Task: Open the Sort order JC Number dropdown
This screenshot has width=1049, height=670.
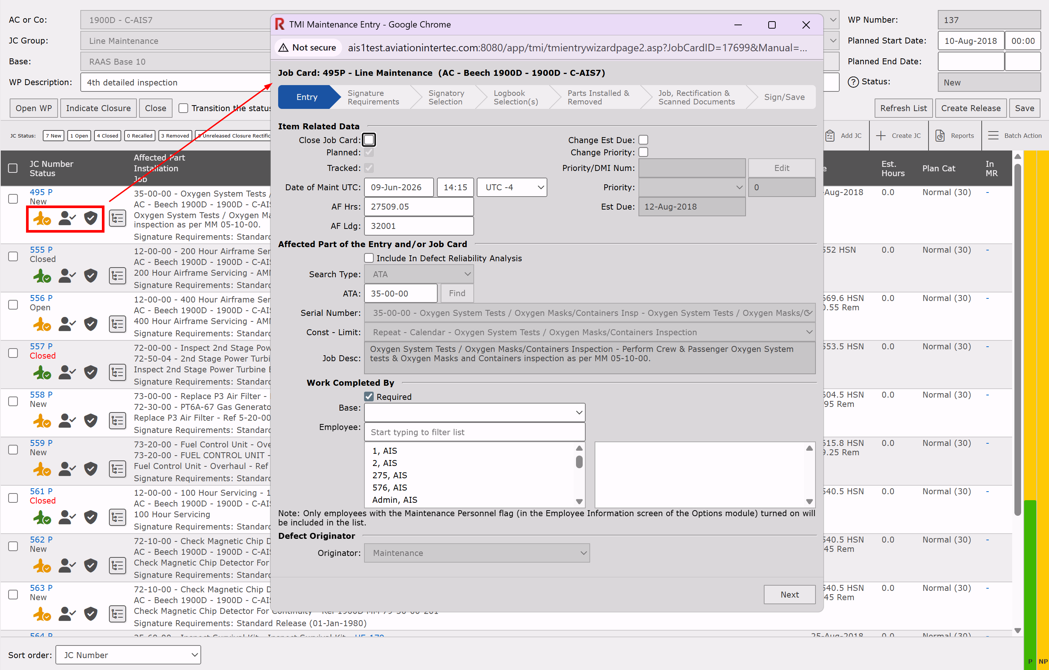Action: 128,655
